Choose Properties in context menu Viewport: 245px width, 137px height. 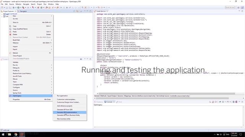pyautogui.click(x=31, y=99)
